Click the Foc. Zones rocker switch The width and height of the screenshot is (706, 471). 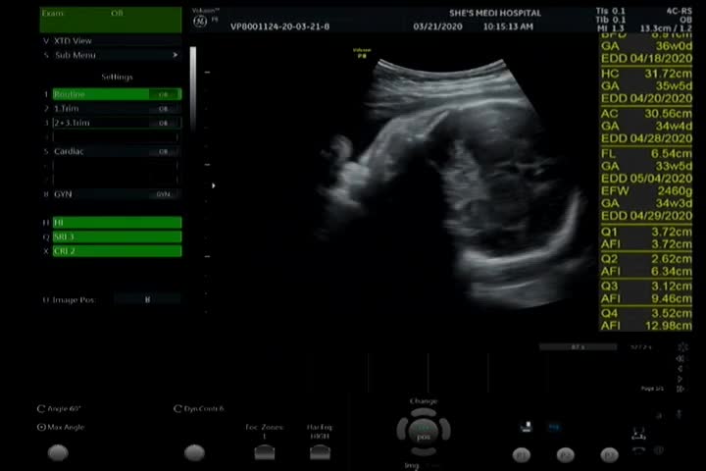pos(264,451)
